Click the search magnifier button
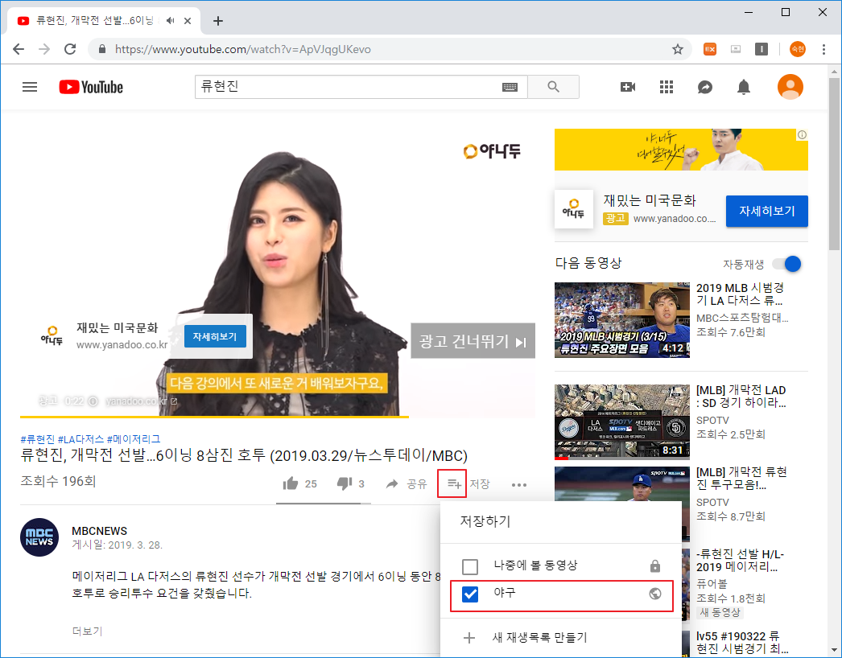 553,87
